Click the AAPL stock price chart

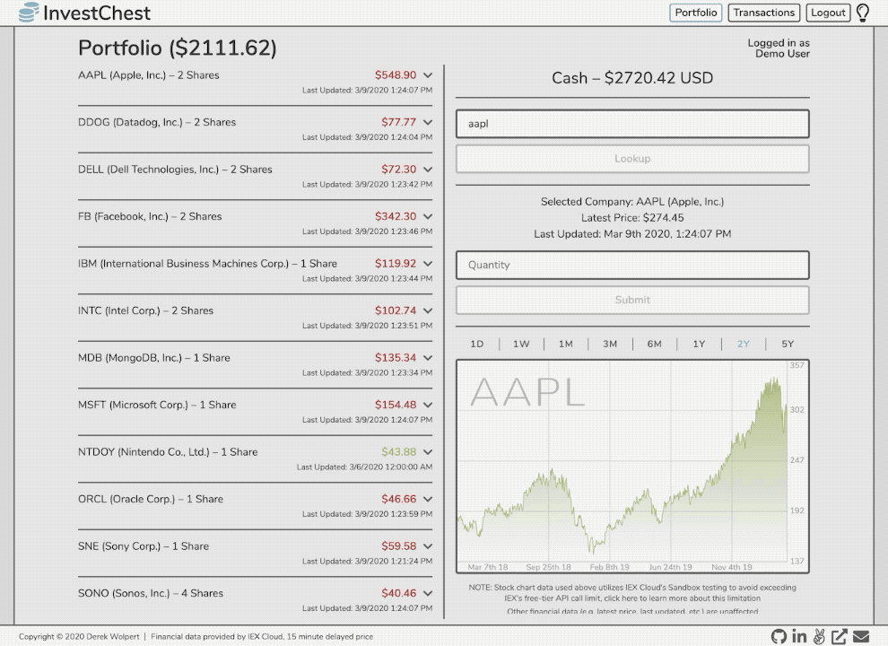click(632, 466)
